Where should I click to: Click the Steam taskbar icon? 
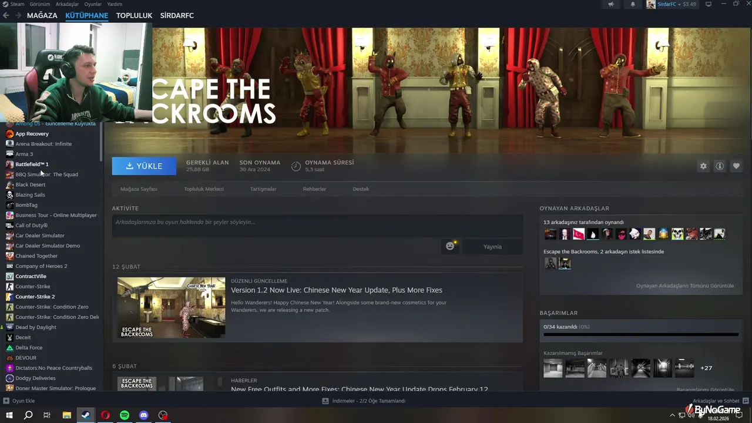click(x=86, y=415)
